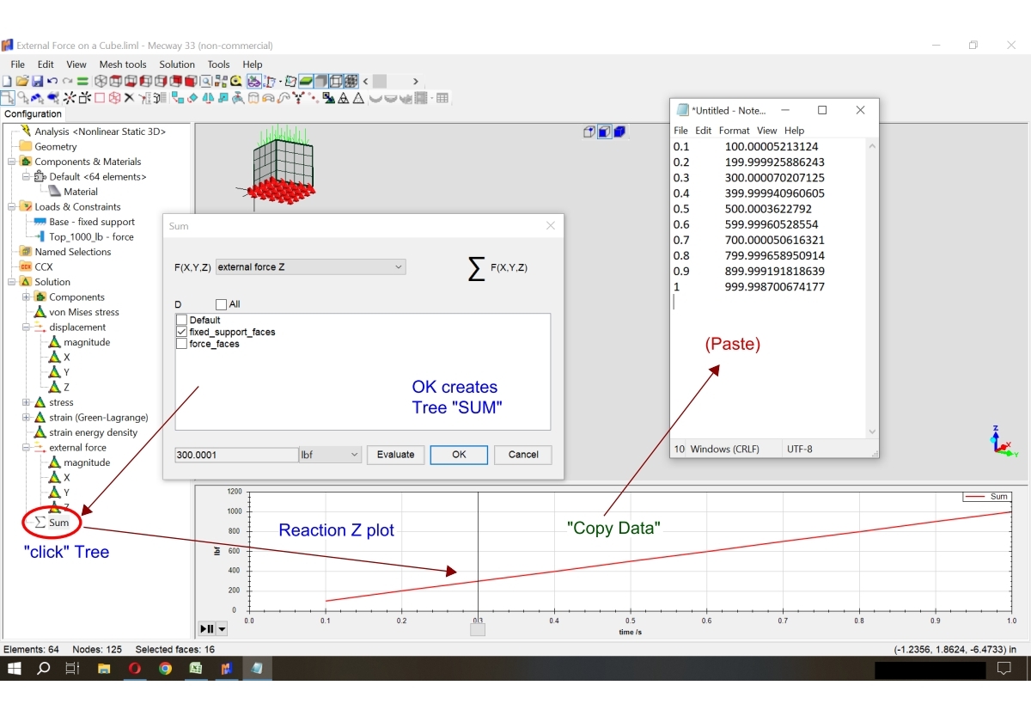
Task: Open the Mesh tools menu
Action: tap(122, 64)
